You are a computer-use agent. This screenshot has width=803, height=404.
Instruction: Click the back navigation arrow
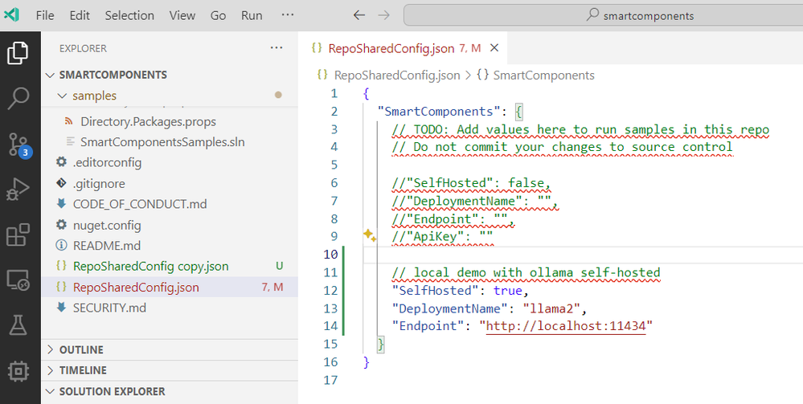(359, 15)
